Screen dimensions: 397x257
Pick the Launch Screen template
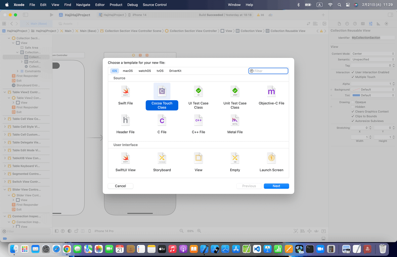click(271, 162)
